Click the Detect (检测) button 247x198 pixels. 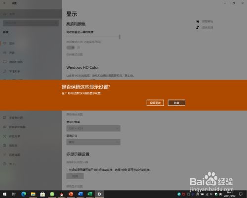[x=75, y=176]
